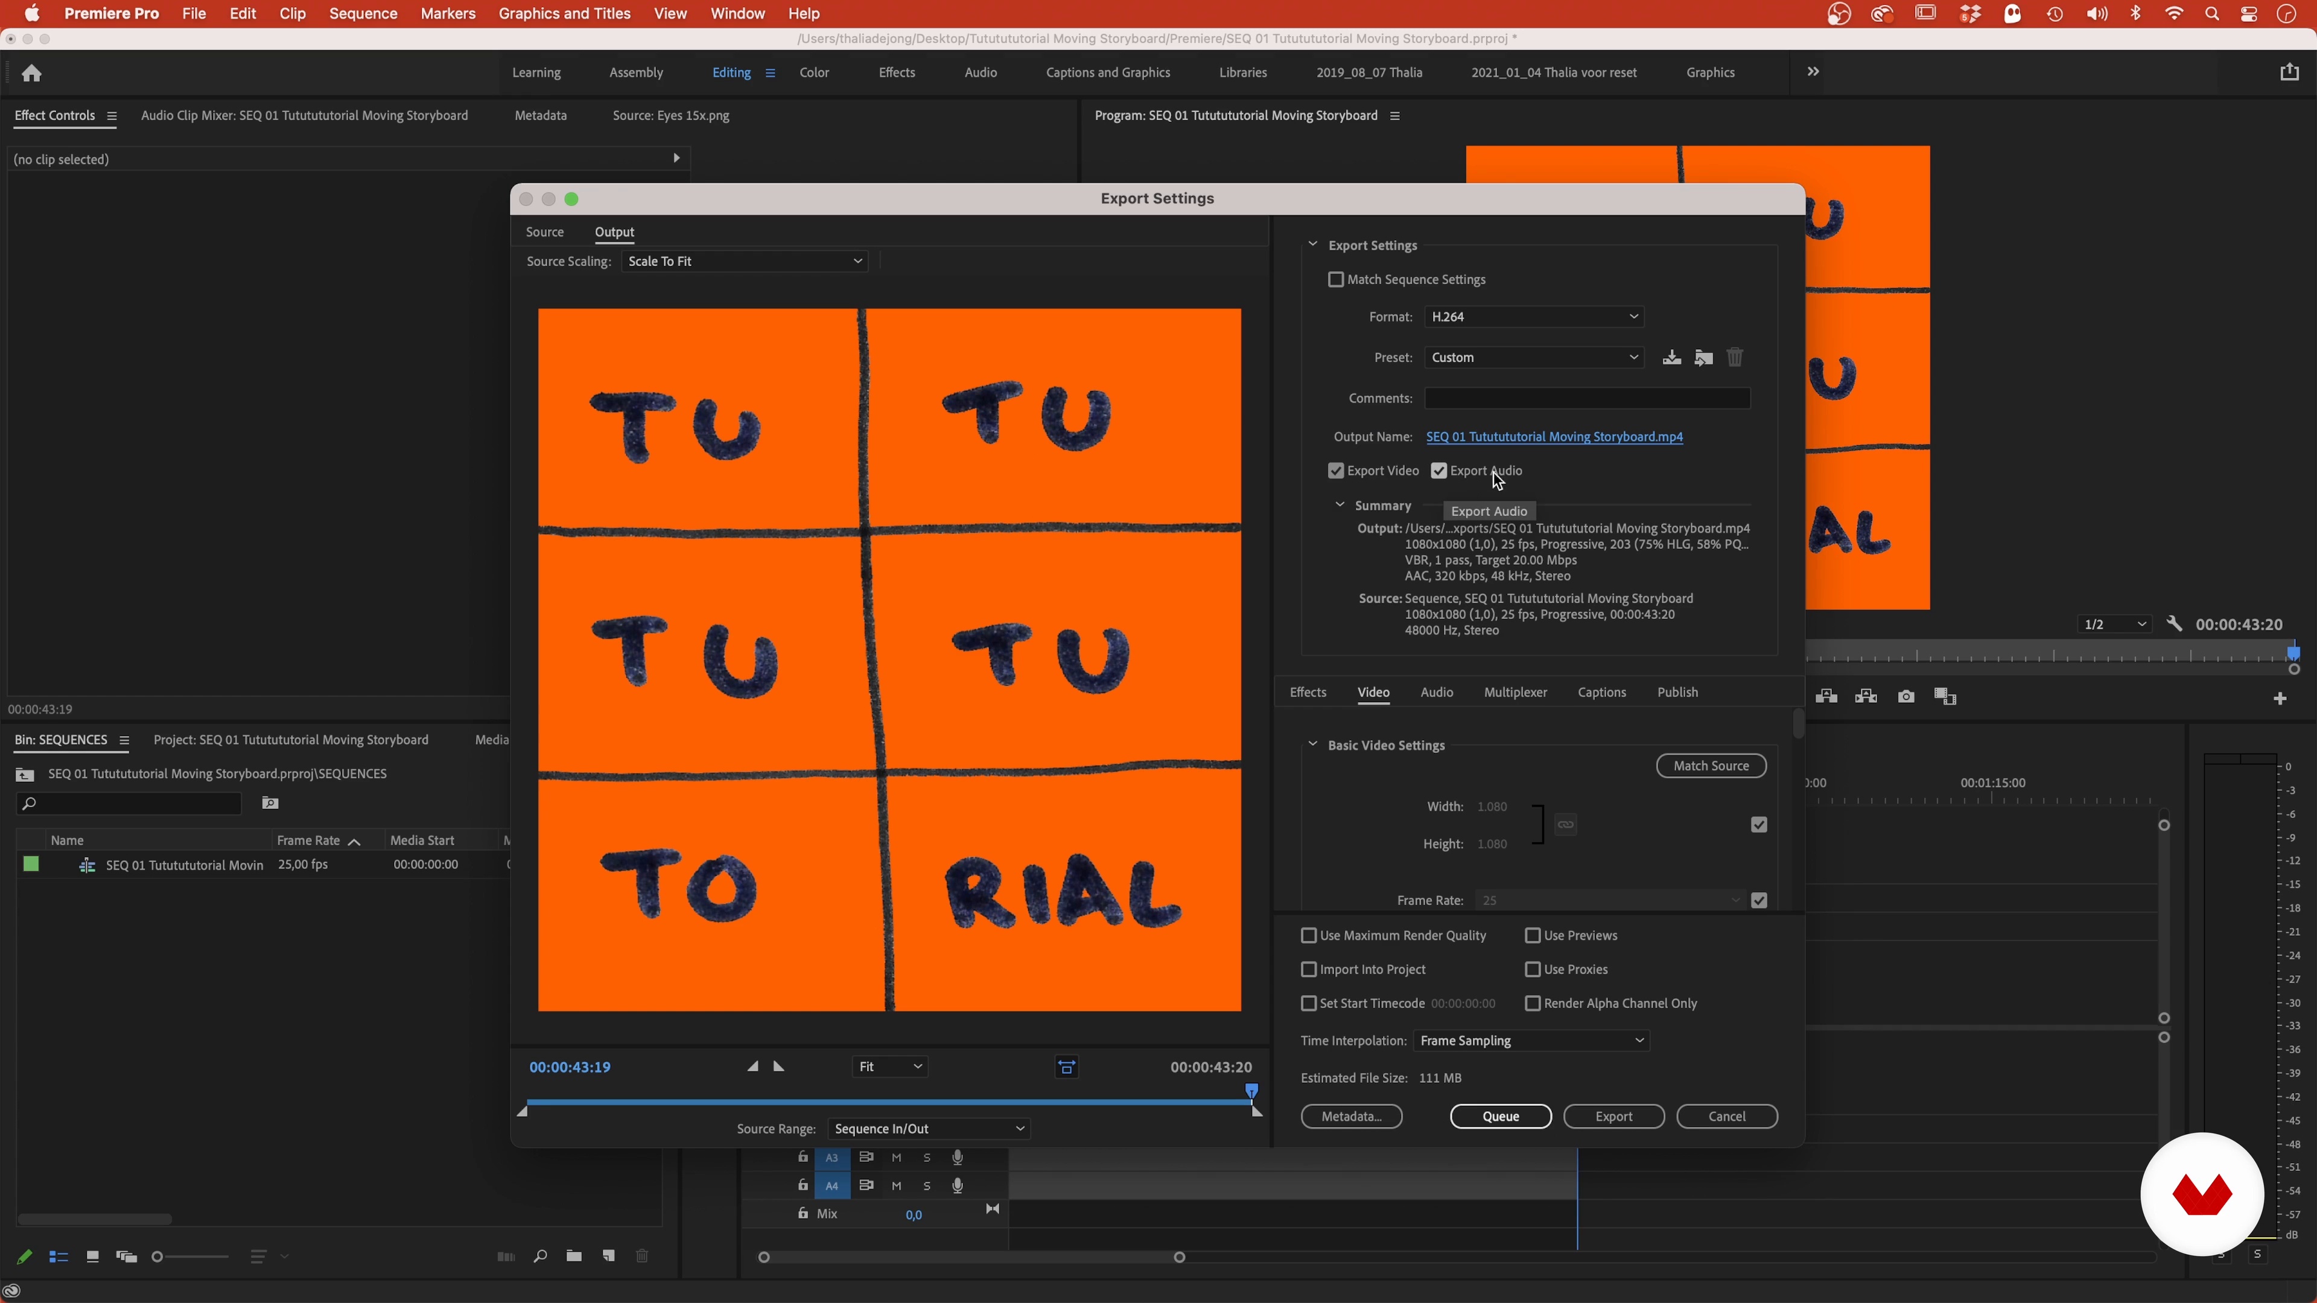Image resolution: width=2317 pixels, height=1303 pixels.
Task: Uncheck the Export Audio checkbox
Action: click(x=1439, y=471)
